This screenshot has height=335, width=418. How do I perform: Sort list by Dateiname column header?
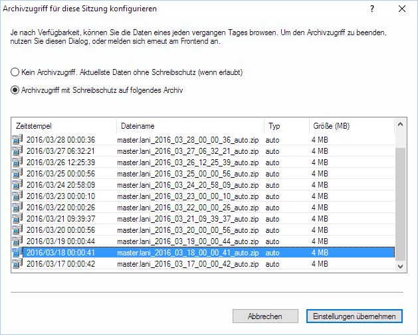[x=190, y=126]
